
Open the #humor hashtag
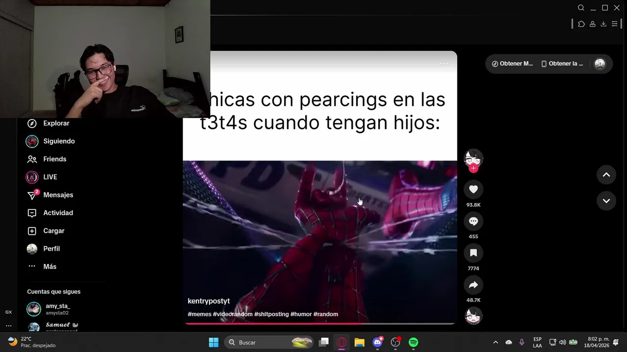(x=301, y=314)
